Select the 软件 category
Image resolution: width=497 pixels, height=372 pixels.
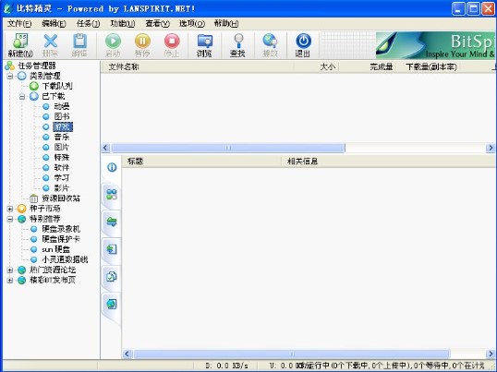pos(62,168)
